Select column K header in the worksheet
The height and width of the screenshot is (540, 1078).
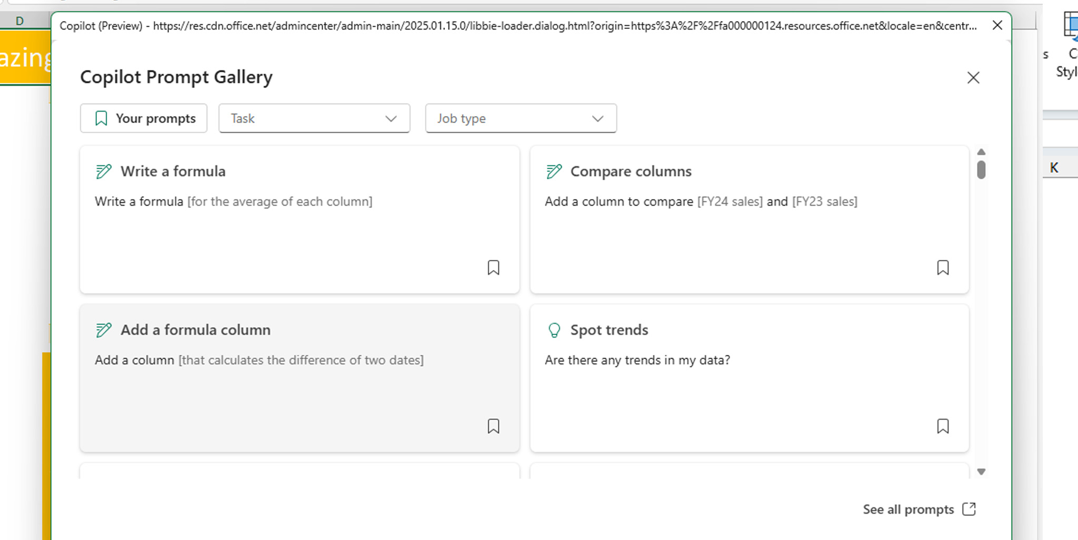click(x=1054, y=167)
